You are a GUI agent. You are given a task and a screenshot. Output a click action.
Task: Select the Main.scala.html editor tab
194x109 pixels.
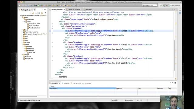coord(57,9)
